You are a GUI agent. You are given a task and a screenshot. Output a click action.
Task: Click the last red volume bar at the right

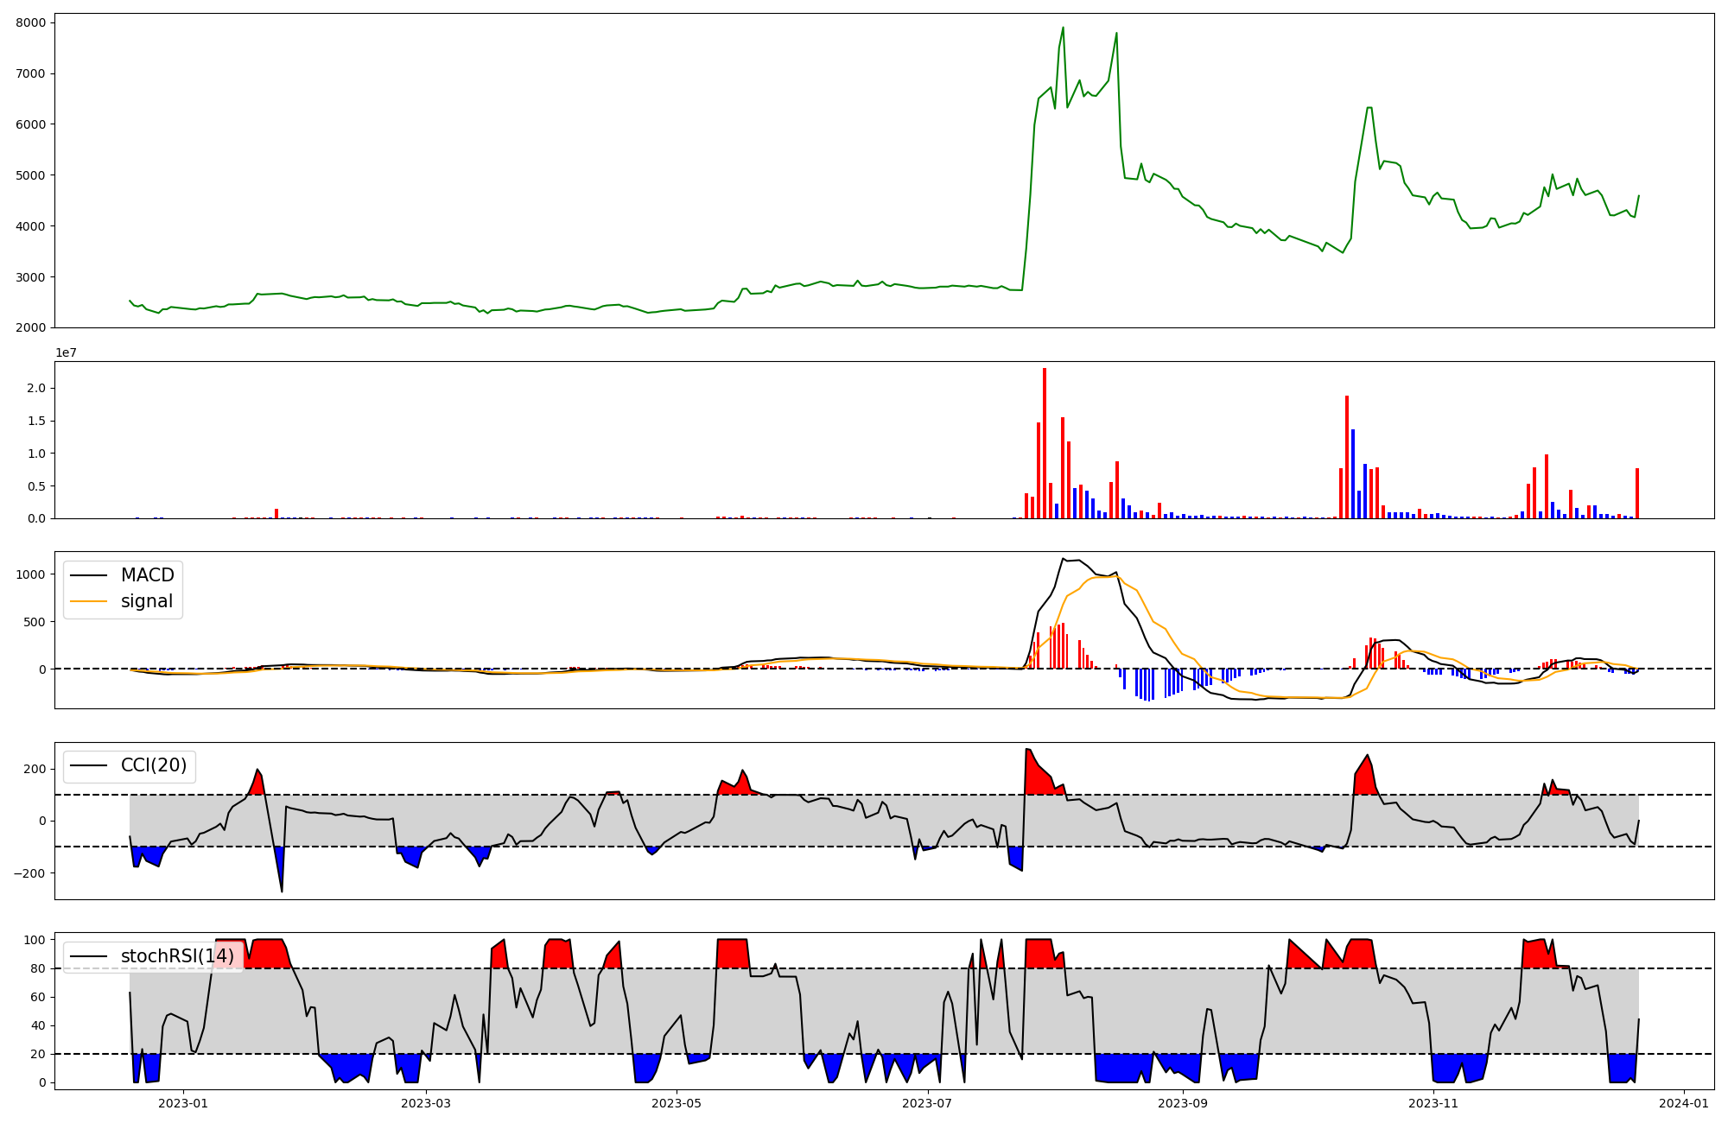[x=1636, y=494]
